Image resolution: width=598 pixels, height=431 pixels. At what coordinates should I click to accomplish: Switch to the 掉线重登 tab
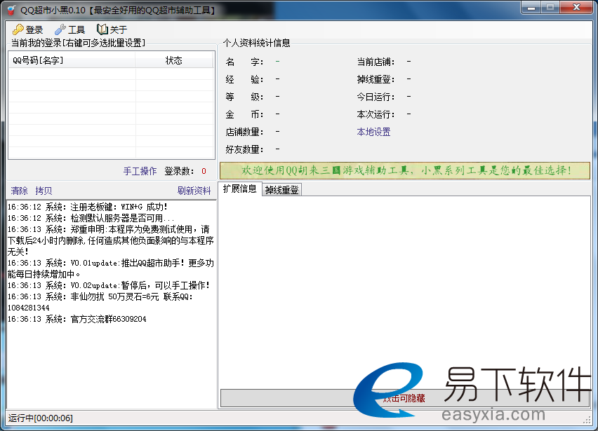coord(282,190)
